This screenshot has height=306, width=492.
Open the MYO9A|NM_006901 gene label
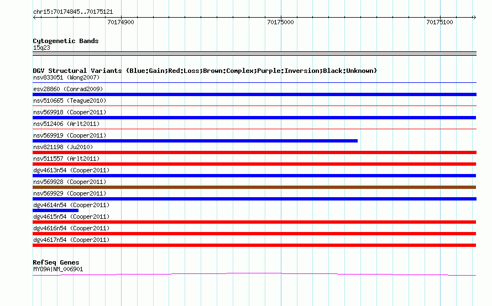(x=58, y=270)
